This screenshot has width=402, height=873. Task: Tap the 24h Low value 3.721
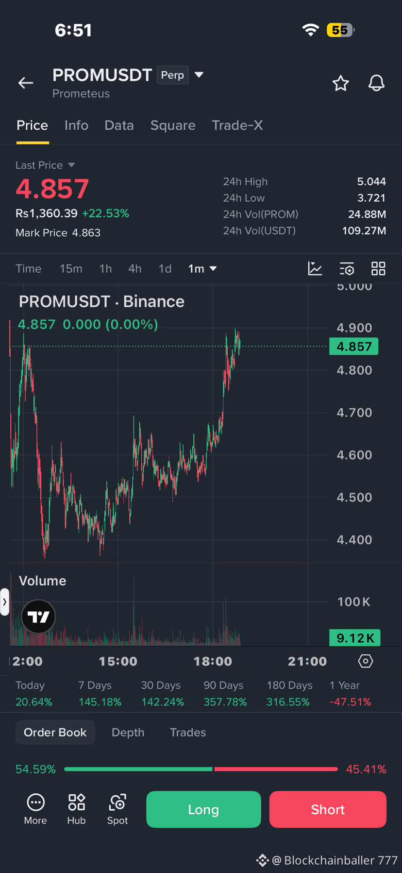371,198
